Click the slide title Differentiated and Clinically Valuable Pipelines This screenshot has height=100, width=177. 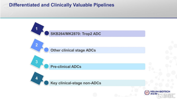click(x=62, y=5)
